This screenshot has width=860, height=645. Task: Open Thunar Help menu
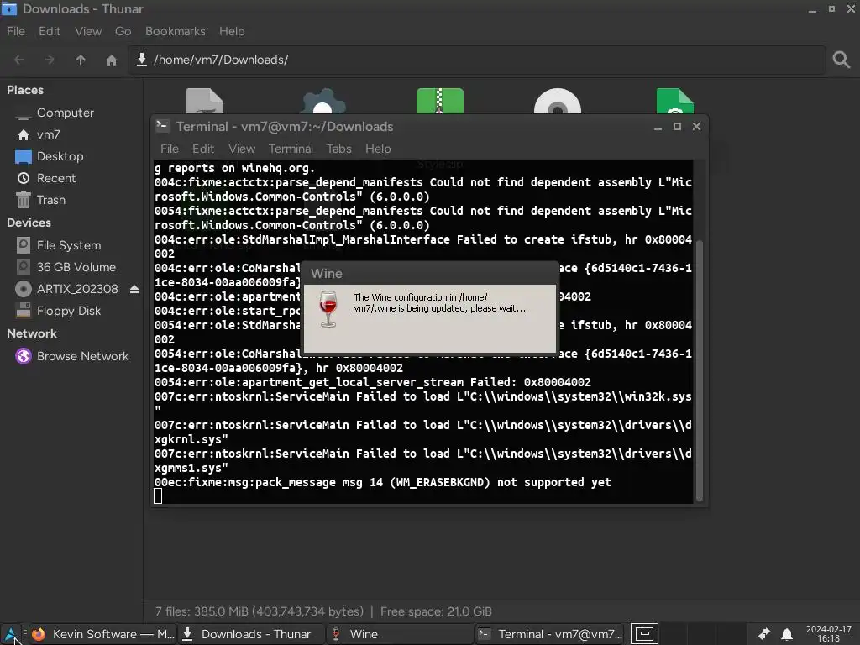pos(232,31)
